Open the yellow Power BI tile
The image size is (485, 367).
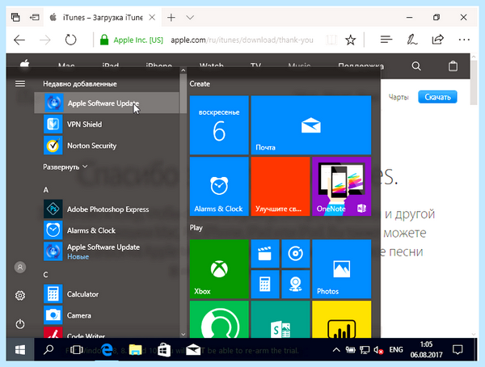[341, 319]
